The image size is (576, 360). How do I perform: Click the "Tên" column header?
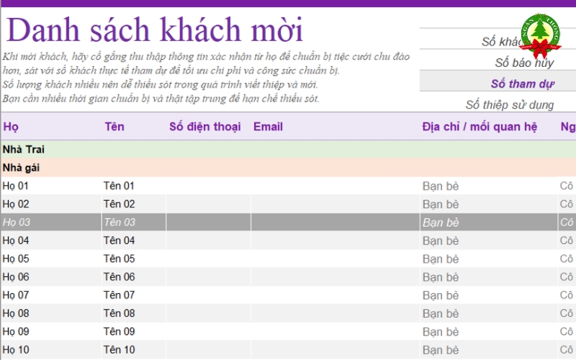(114, 127)
